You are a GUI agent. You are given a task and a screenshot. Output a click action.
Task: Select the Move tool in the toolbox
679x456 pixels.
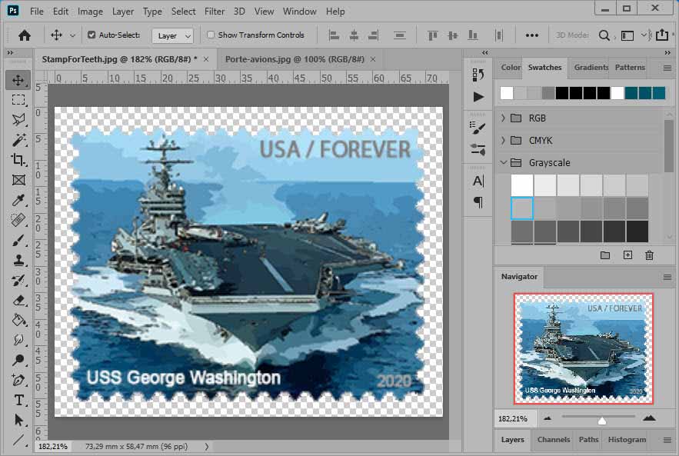[x=18, y=80]
